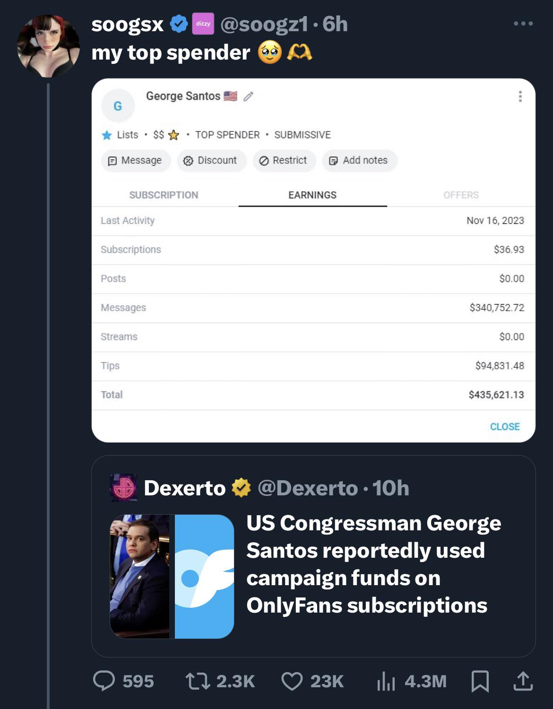Bookmark the tweet
The image size is (553, 709).
tap(481, 681)
